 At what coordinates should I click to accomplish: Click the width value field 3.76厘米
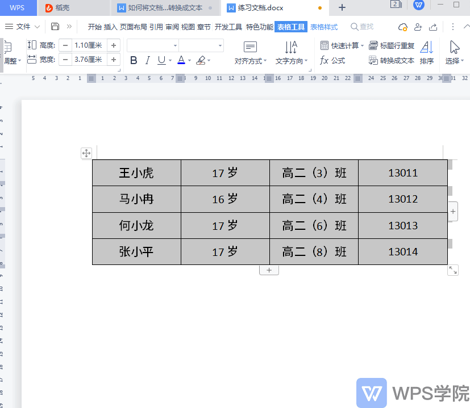(89, 60)
